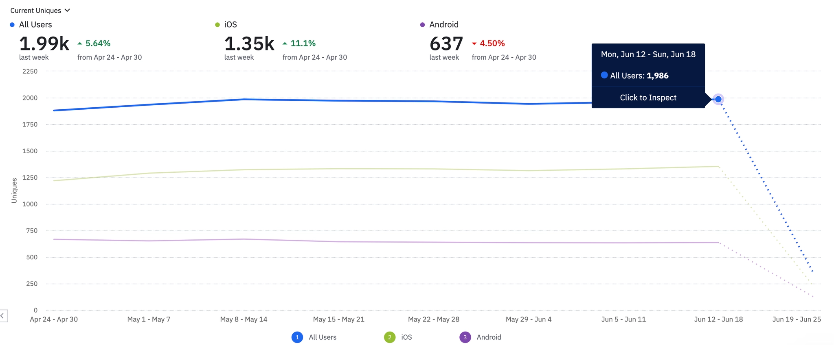Toggle the Android series in legend
This screenshot has height=345, width=834.
tap(489, 337)
